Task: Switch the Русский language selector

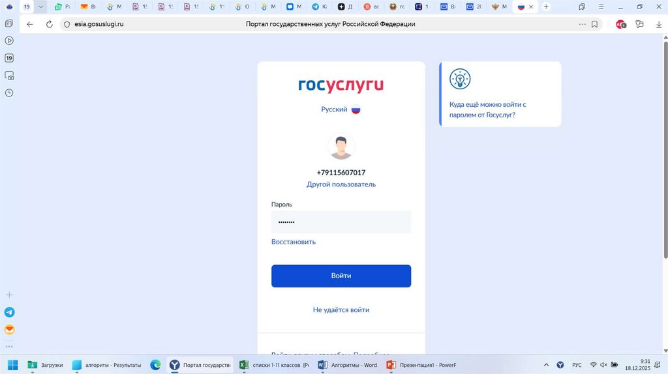Action: coord(341,109)
